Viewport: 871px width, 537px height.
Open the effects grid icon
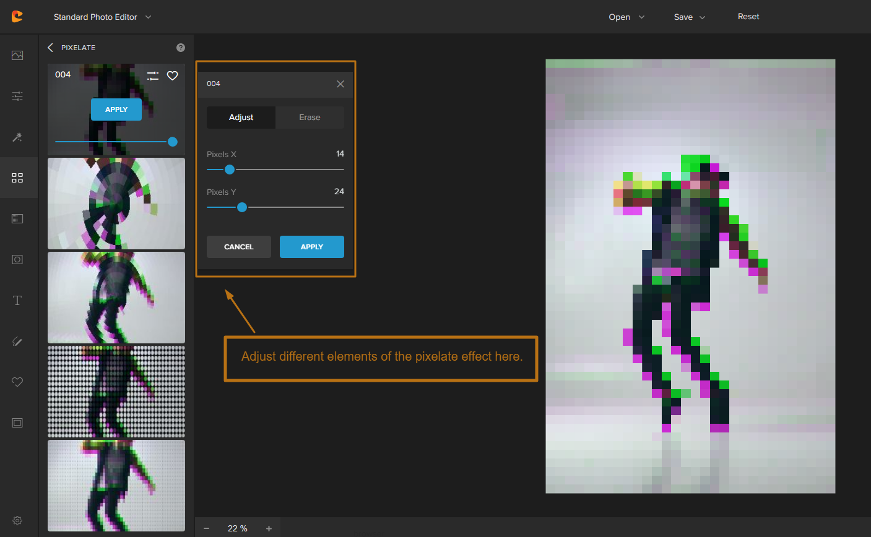(x=17, y=178)
